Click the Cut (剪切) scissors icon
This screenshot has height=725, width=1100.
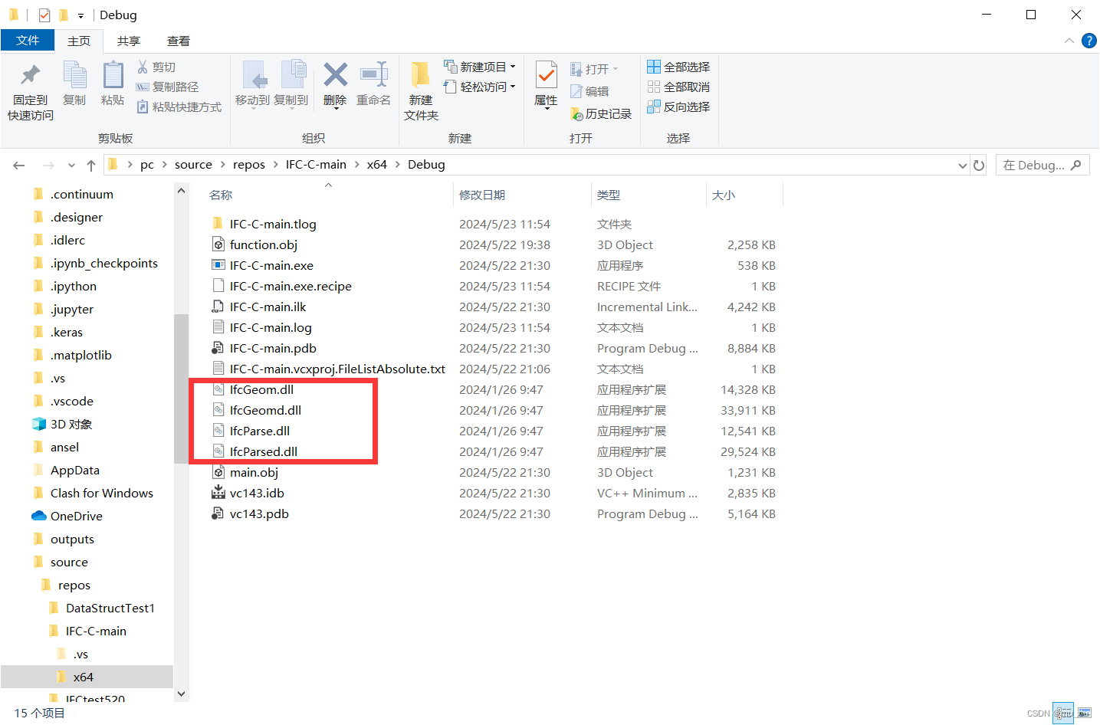coord(143,67)
